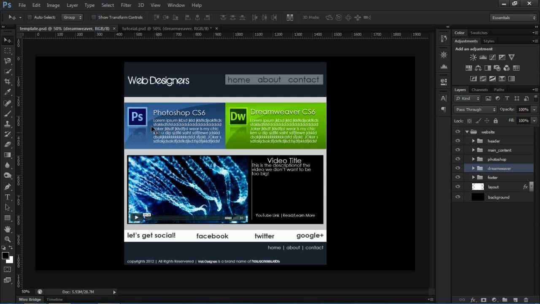Open the layer Kind filter dropdown
Viewport: 540px width, 304px height.
coord(467,98)
